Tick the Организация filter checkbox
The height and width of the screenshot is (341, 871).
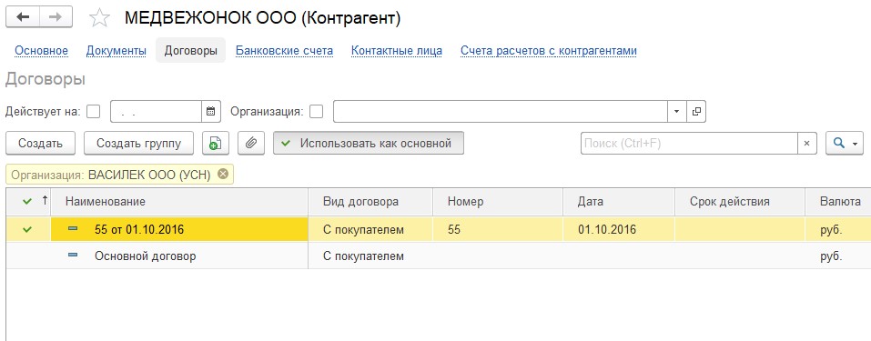(x=316, y=111)
